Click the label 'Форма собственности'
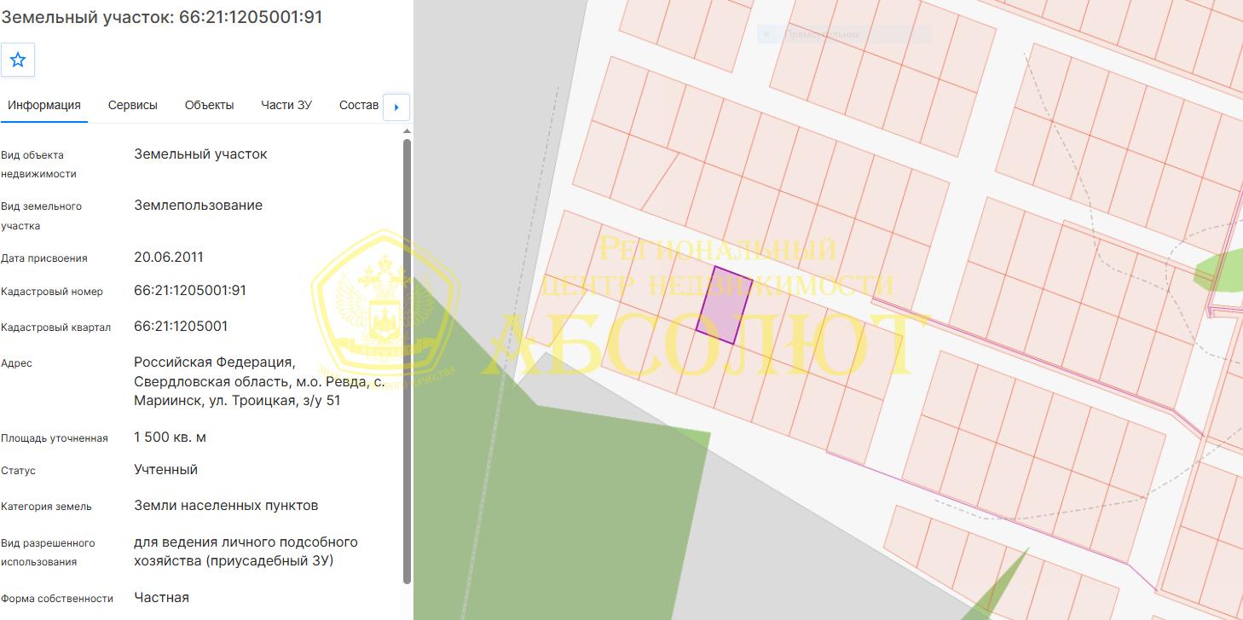Screen dimensions: 1243x620 tap(57, 599)
